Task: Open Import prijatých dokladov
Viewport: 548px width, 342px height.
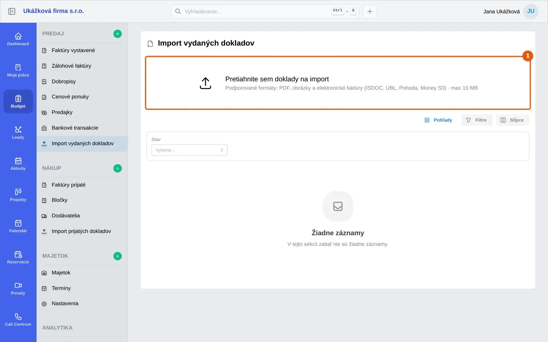Action: (x=82, y=231)
